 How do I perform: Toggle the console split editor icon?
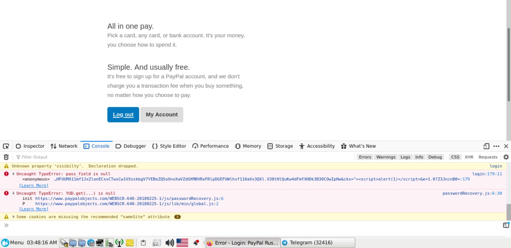506,225
